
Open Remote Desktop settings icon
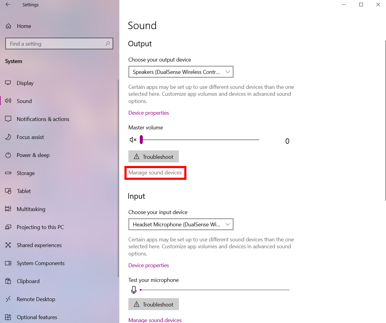[8, 299]
